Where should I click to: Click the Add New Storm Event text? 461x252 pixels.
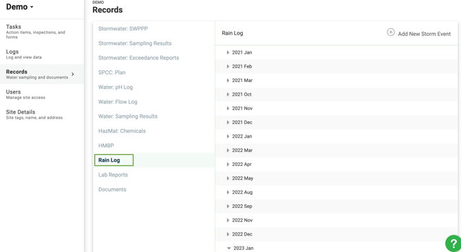point(424,34)
